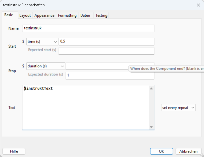Click inside the $instruktText text box
The height and width of the screenshot is (157, 204).
click(85, 108)
